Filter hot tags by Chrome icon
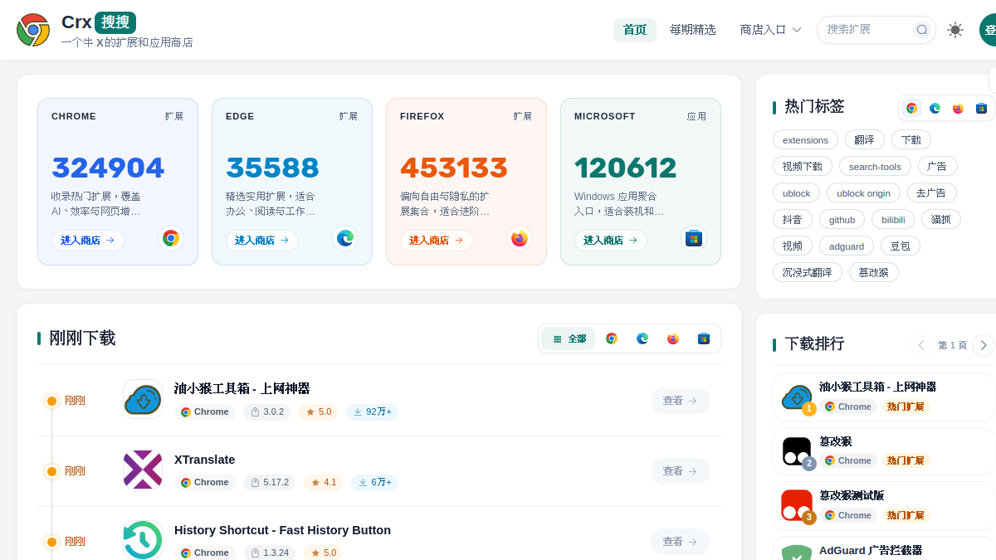 [x=911, y=108]
